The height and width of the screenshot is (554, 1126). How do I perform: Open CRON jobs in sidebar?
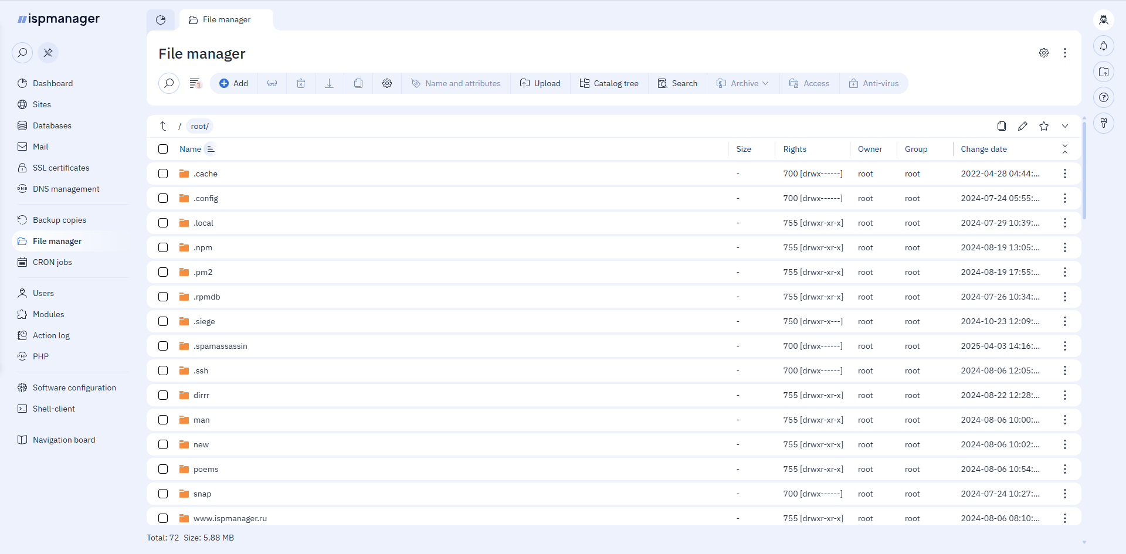(x=52, y=262)
